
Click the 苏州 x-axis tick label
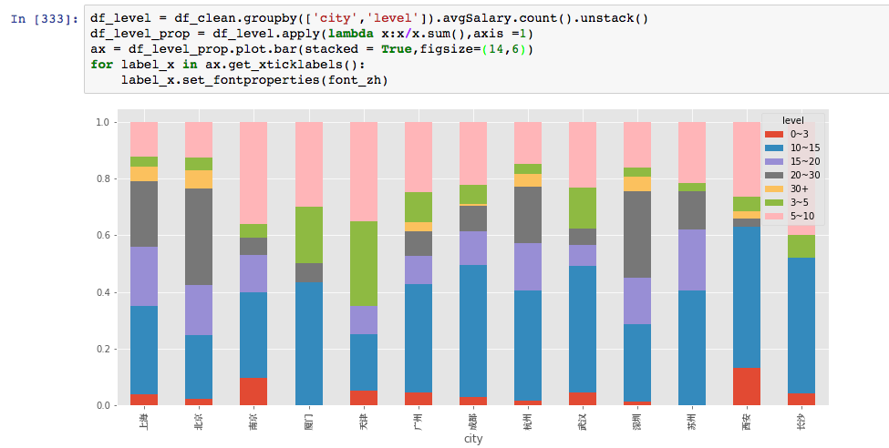point(692,422)
